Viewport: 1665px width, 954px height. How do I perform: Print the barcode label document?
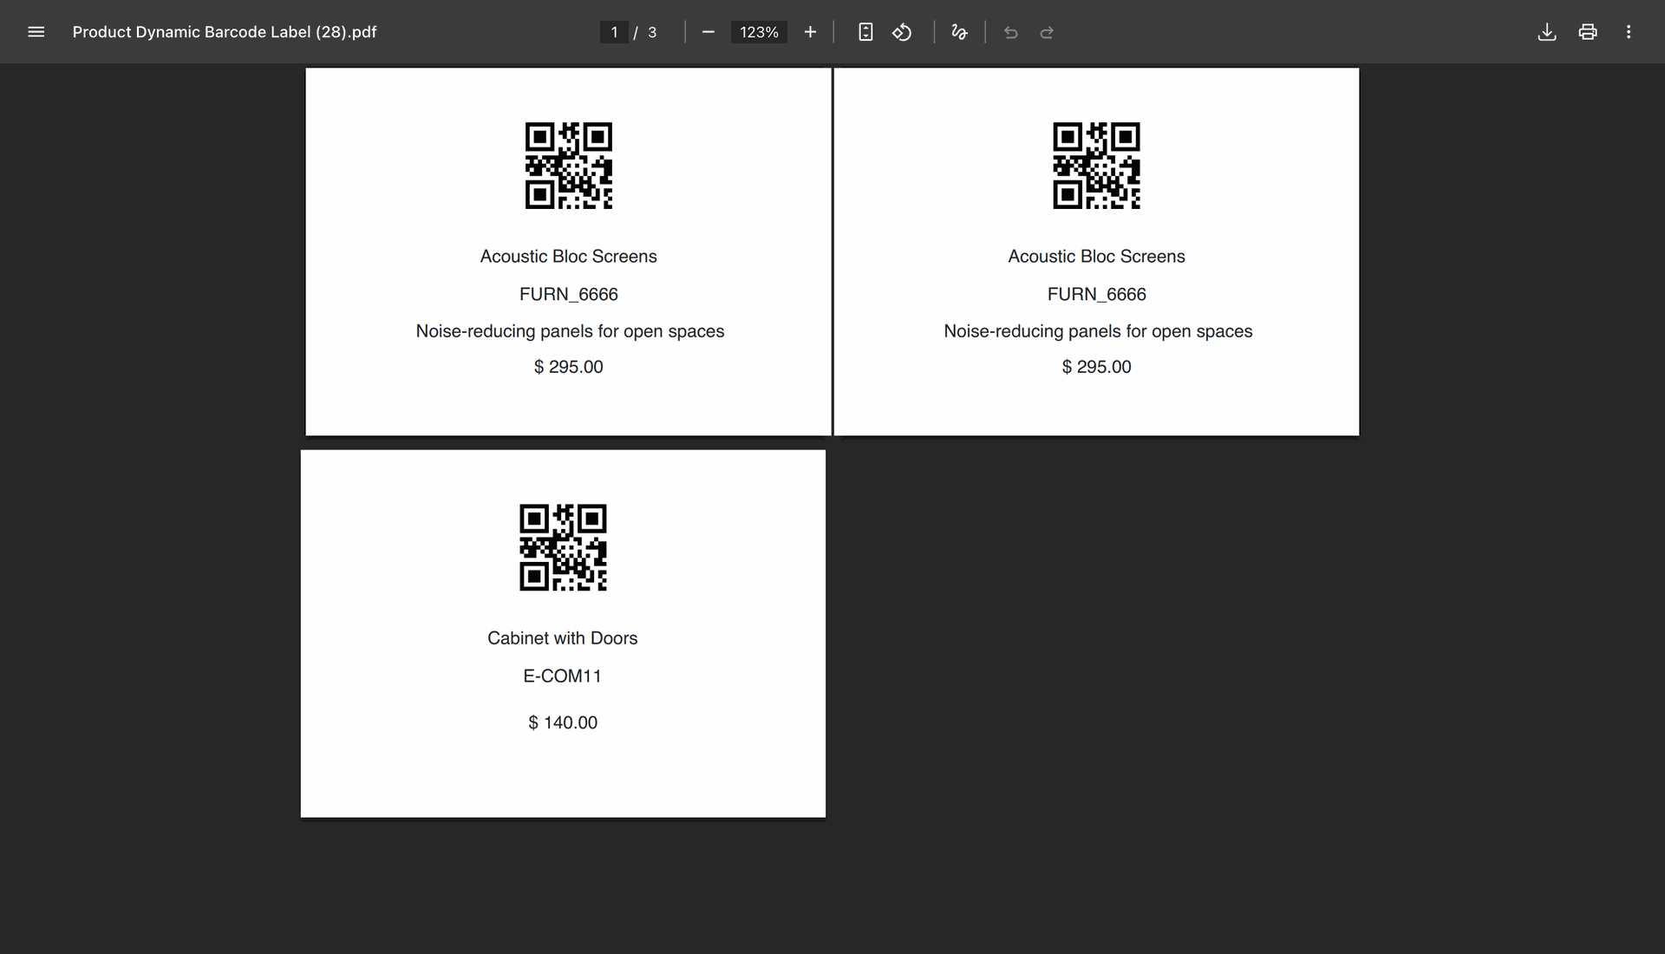(x=1588, y=32)
